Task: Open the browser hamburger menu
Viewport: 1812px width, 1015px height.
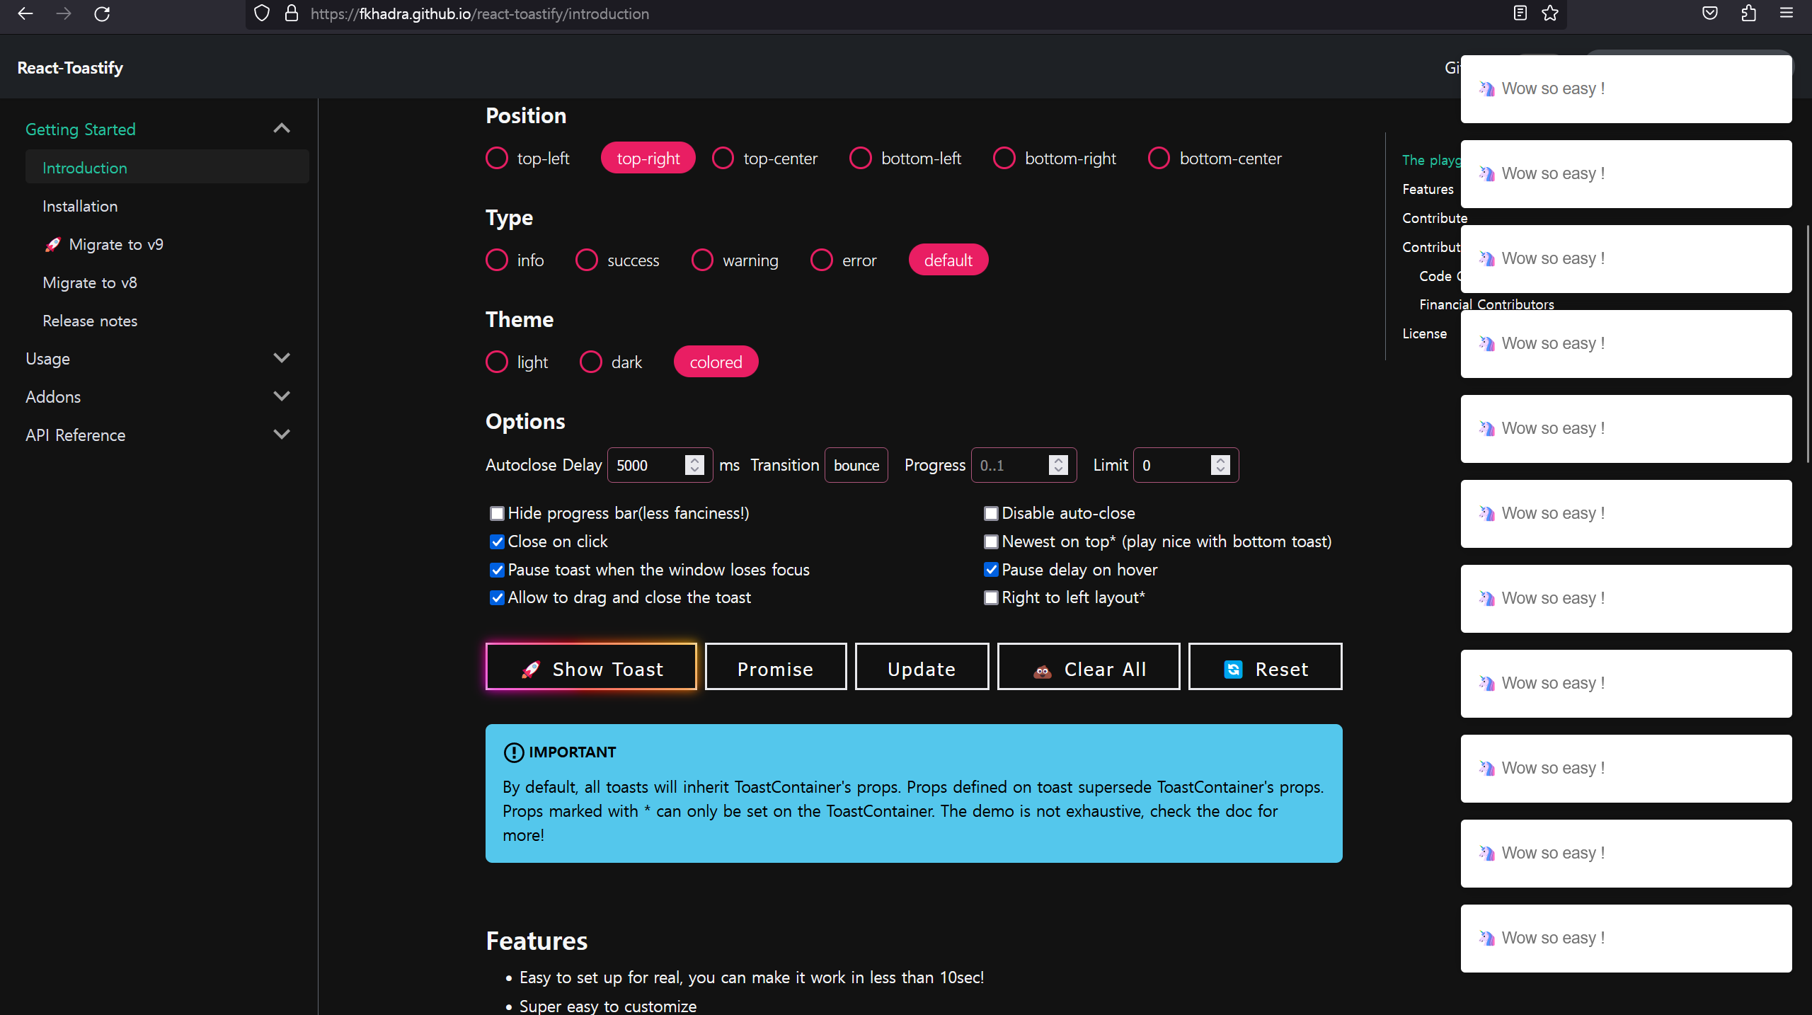Action: (1786, 13)
